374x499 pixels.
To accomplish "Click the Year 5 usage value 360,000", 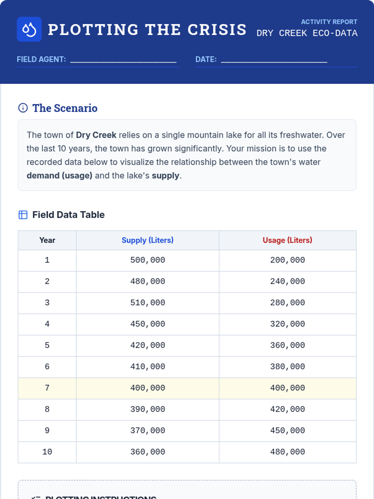I will (287, 345).
